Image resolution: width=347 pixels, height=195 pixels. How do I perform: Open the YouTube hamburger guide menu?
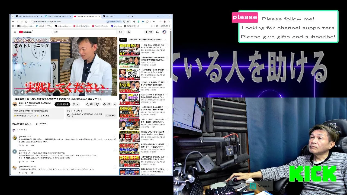[x=15, y=32]
